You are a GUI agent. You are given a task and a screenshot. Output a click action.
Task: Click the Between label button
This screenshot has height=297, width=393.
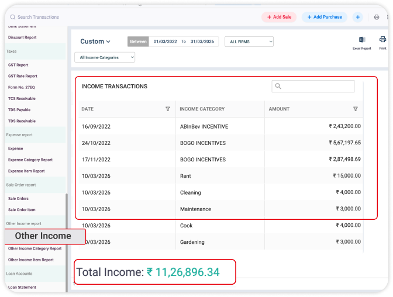pos(138,42)
